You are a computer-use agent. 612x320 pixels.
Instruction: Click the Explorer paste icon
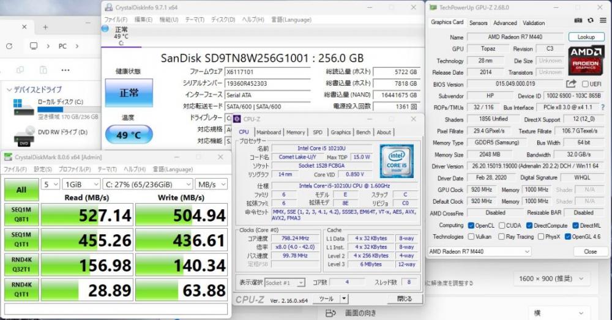[43, 70]
